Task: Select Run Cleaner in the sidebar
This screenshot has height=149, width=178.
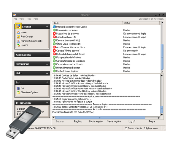Action: 27,37
